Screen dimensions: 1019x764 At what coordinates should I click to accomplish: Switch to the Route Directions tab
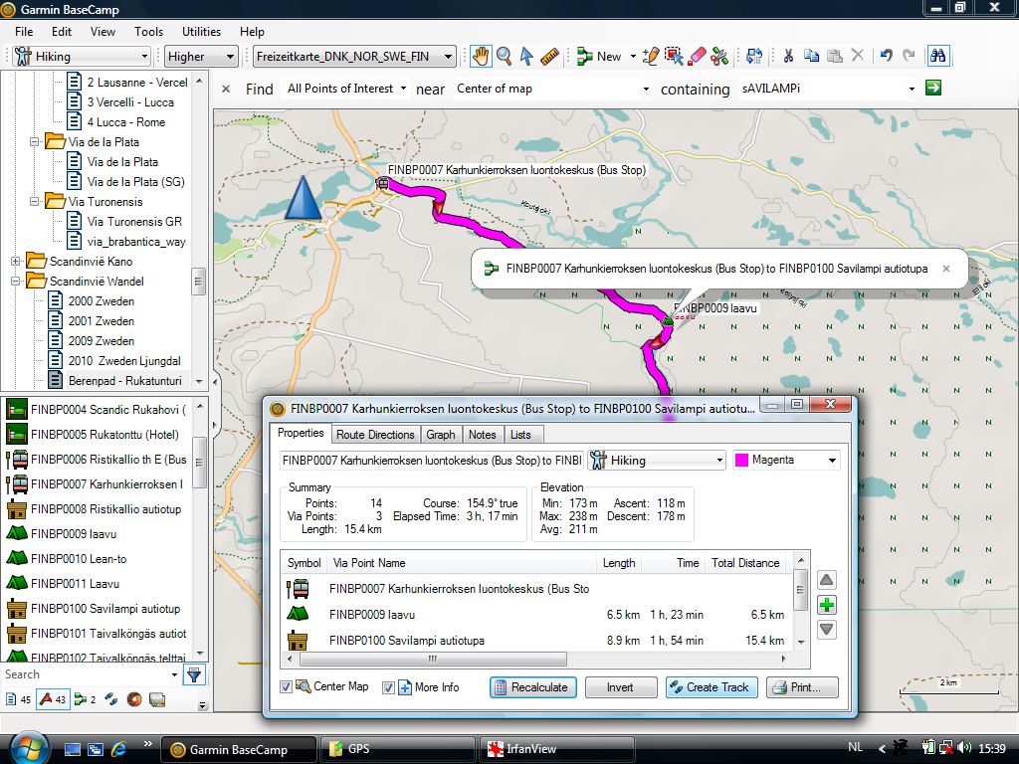pyautogui.click(x=375, y=435)
